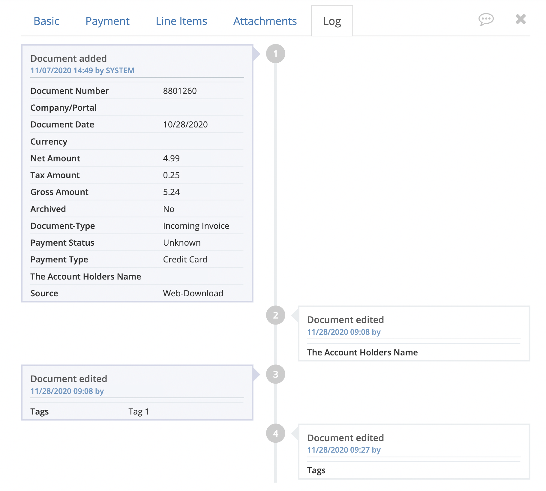
Task: Select the 'Credit Card' payment type value
Action: [185, 259]
